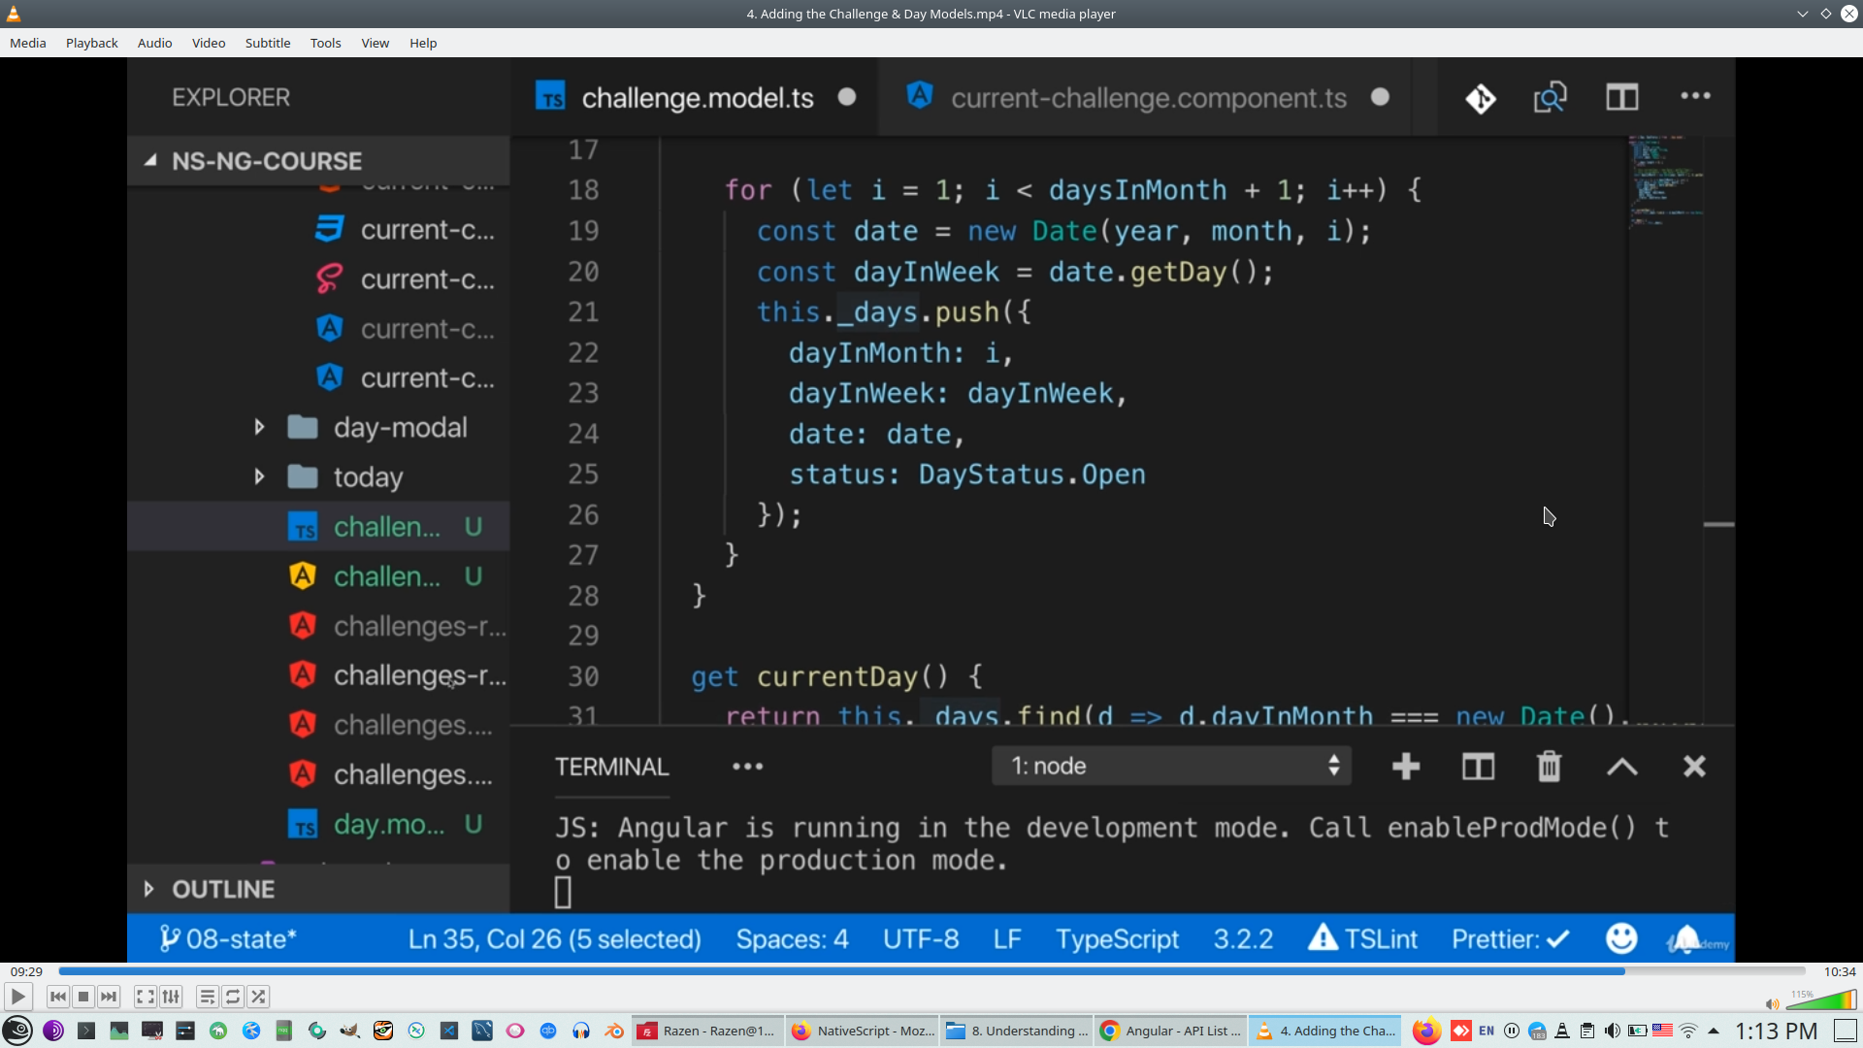Open the '1: node' terminal dropdown
The width and height of the screenshot is (1863, 1048).
[1172, 766]
